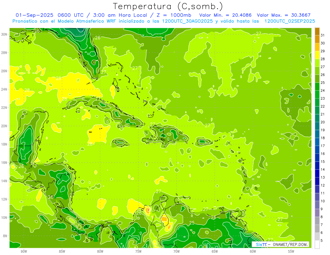Click the '28N' latitude label
The height and width of the screenshot is (255, 330).
(4, 53)
